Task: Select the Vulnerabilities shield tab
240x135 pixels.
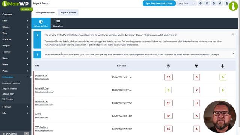Action: pyautogui.click(x=41, y=23)
